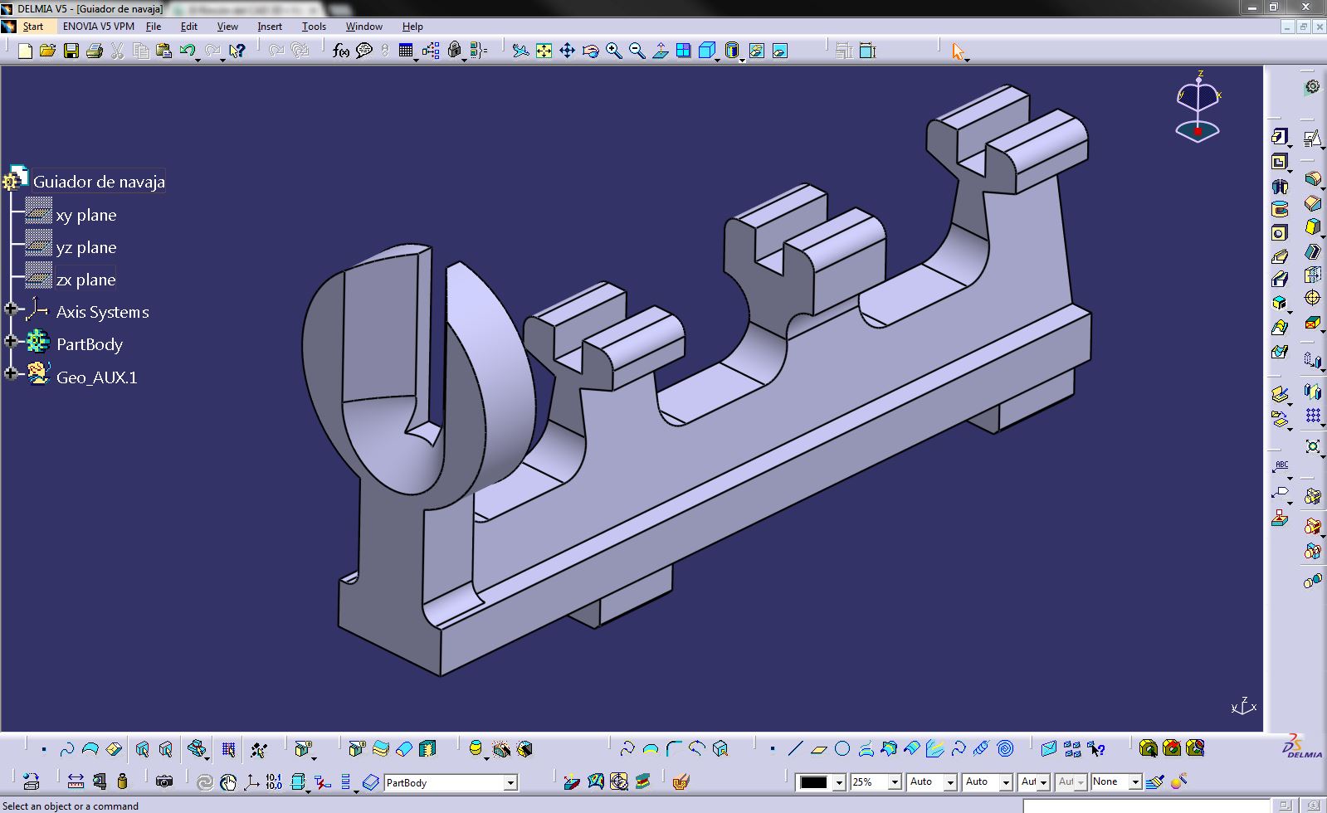Save the part with the floppy icon

71,51
